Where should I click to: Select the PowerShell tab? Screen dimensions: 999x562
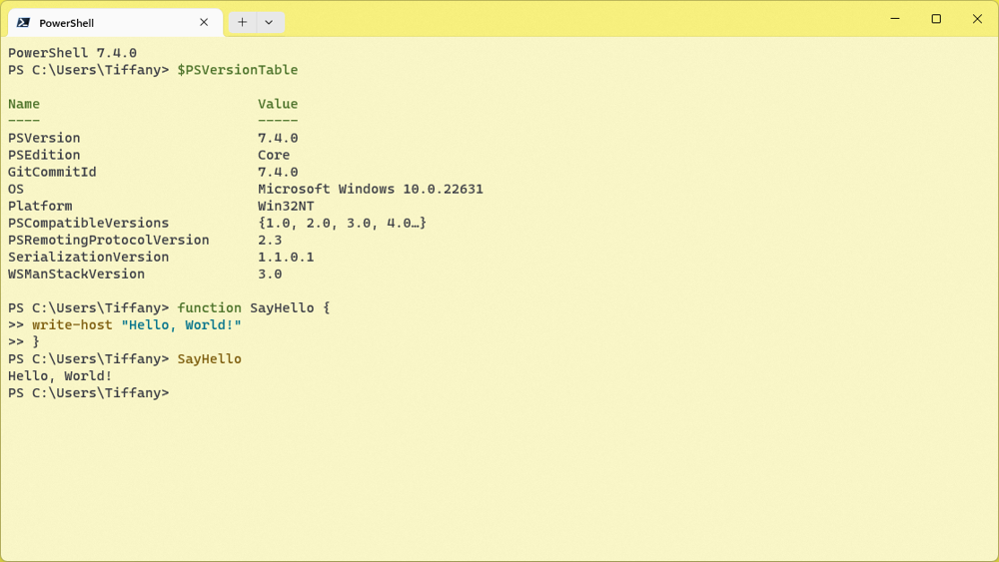click(x=115, y=23)
